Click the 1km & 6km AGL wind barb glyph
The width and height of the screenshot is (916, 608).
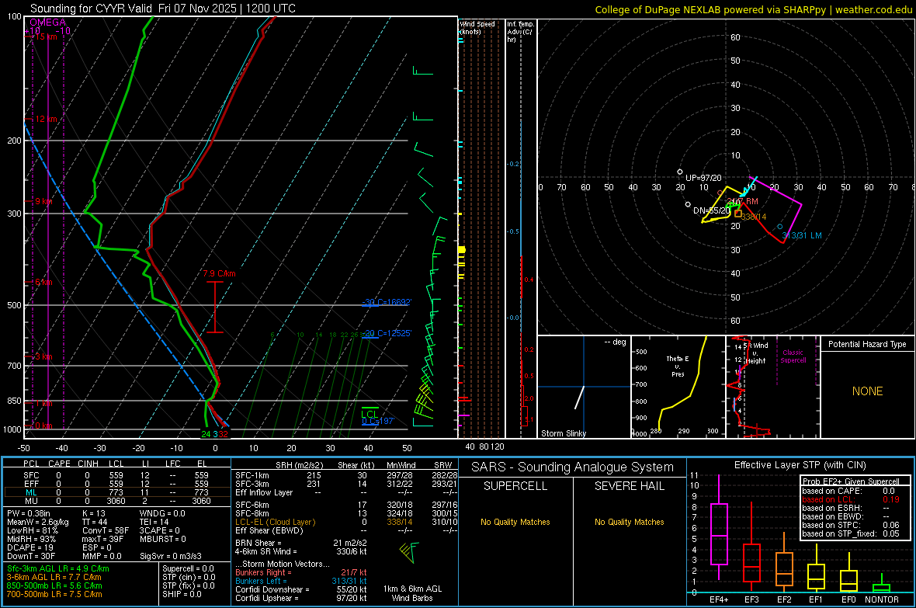click(x=409, y=552)
